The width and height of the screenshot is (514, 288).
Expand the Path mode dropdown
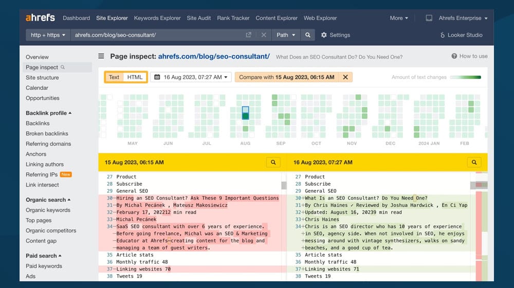[x=286, y=35]
